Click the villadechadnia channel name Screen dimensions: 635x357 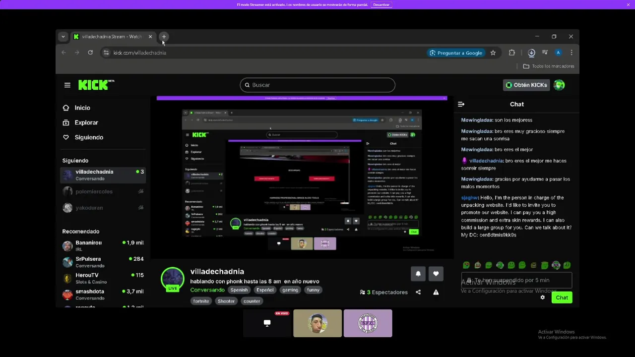217,271
